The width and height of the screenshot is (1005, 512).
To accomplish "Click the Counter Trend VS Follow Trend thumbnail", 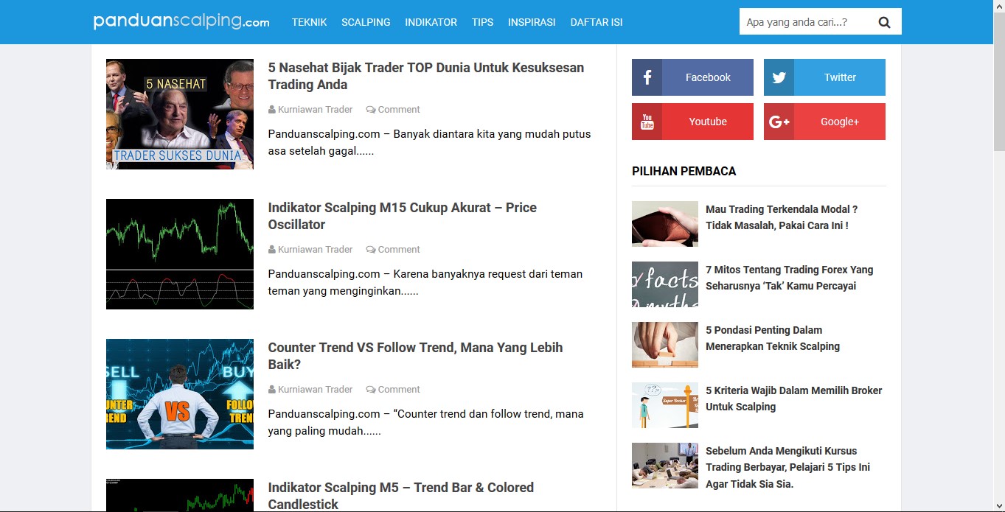I will coord(180,394).
